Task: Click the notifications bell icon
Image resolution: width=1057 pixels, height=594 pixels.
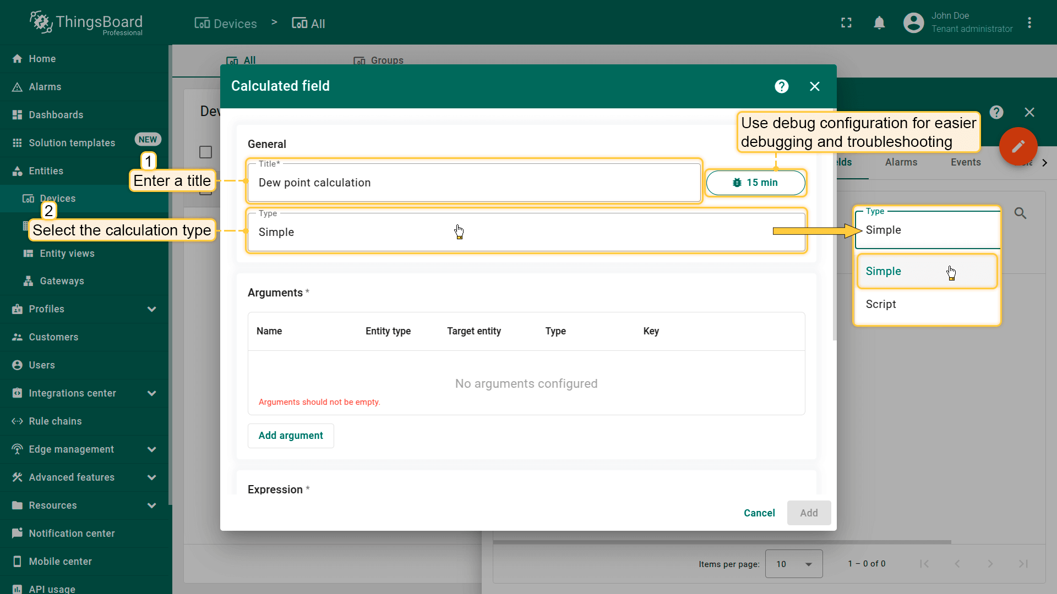Action: point(879,23)
